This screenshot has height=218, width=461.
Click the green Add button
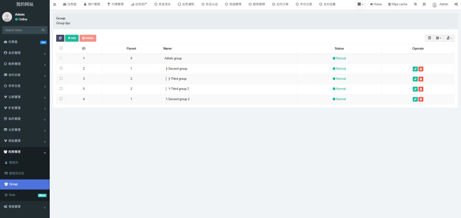tap(72, 38)
